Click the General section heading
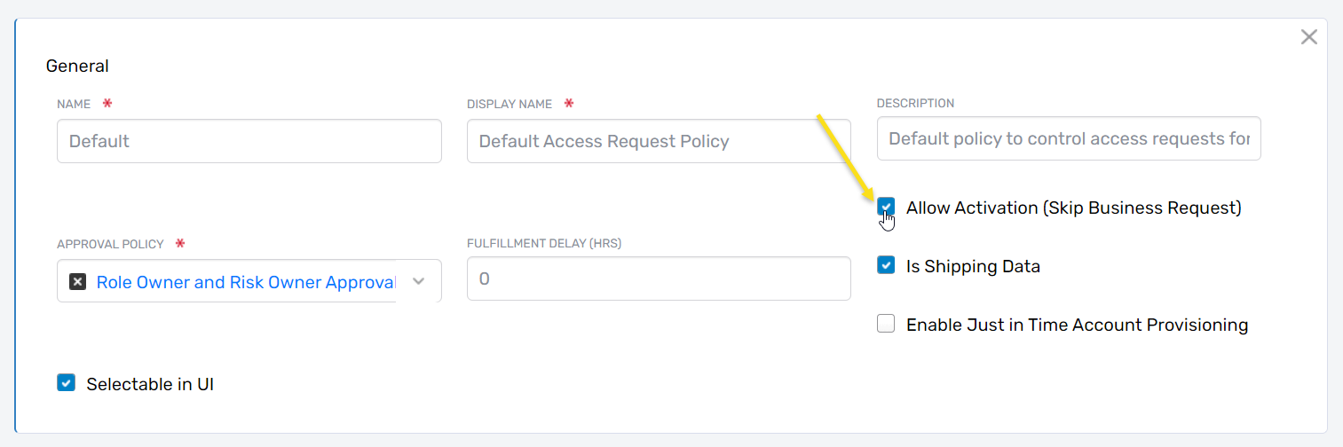This screenshot has height=447, width=1343. 77,66
